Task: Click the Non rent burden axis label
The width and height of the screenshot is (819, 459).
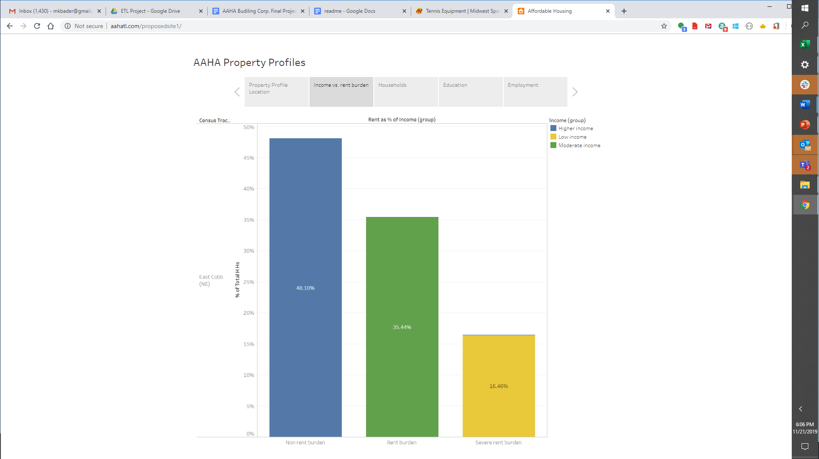Action: tap(305, 442)
